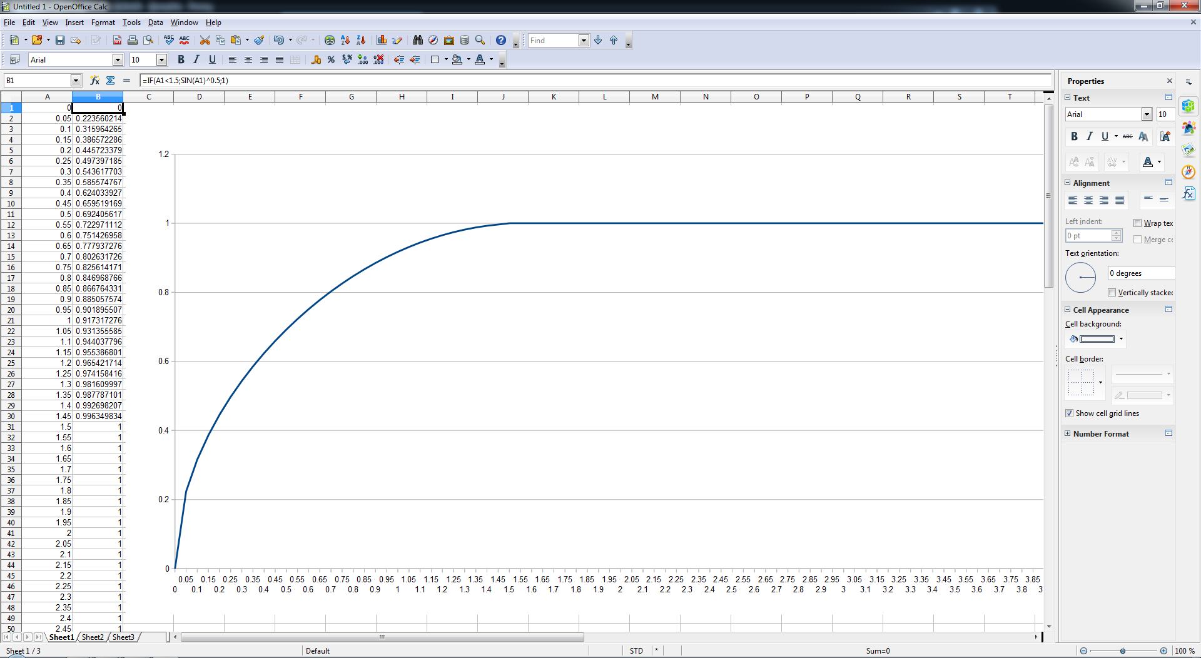Expand the Number Format section
The image size is (1201, 658).
point(1068,433)
